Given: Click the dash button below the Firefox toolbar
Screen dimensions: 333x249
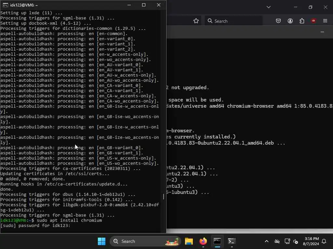Looking at the screenshot, I should [x=322, y=32].
